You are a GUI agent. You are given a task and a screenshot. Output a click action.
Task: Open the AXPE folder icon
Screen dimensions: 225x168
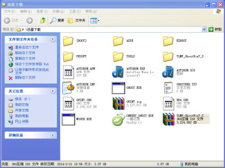click(x=118, y=41)
